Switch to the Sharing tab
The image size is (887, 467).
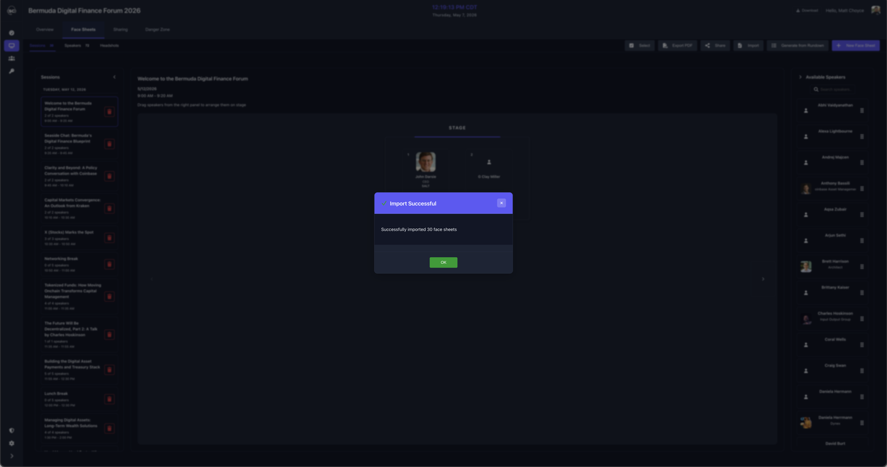point(120,30)
